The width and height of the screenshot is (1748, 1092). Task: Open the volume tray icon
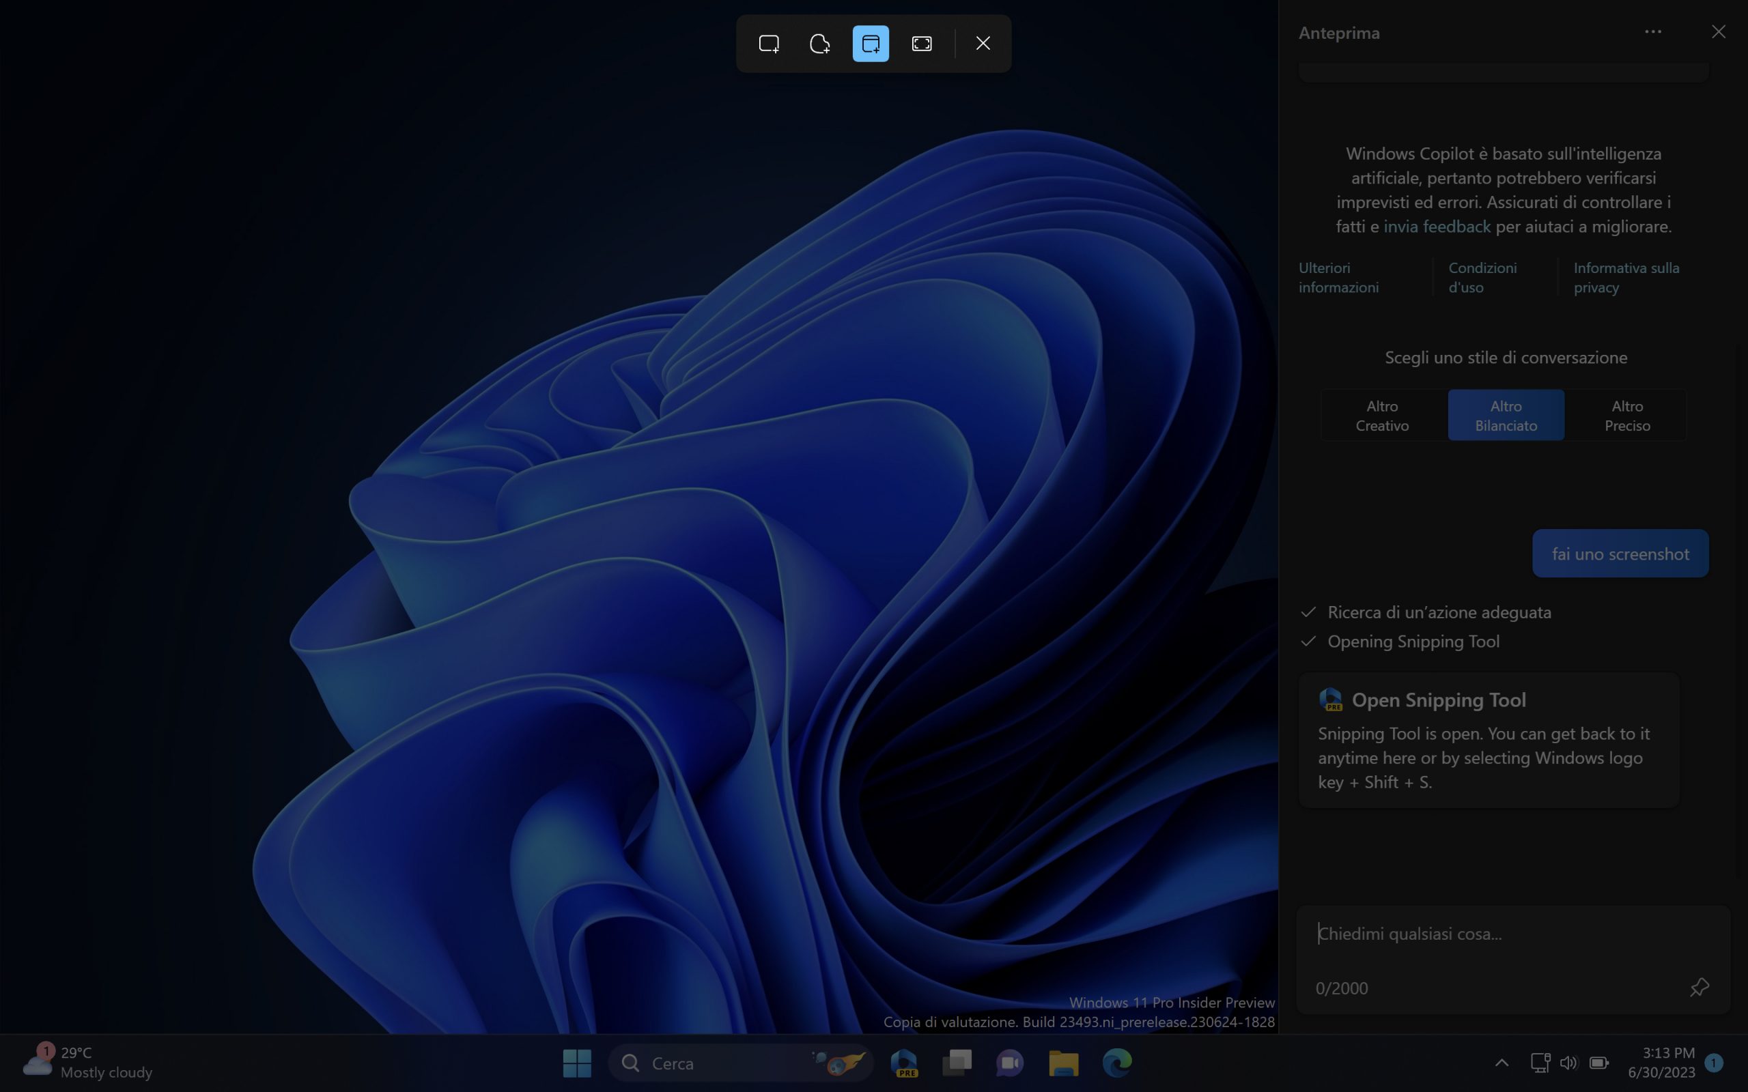(1568, 1063)
